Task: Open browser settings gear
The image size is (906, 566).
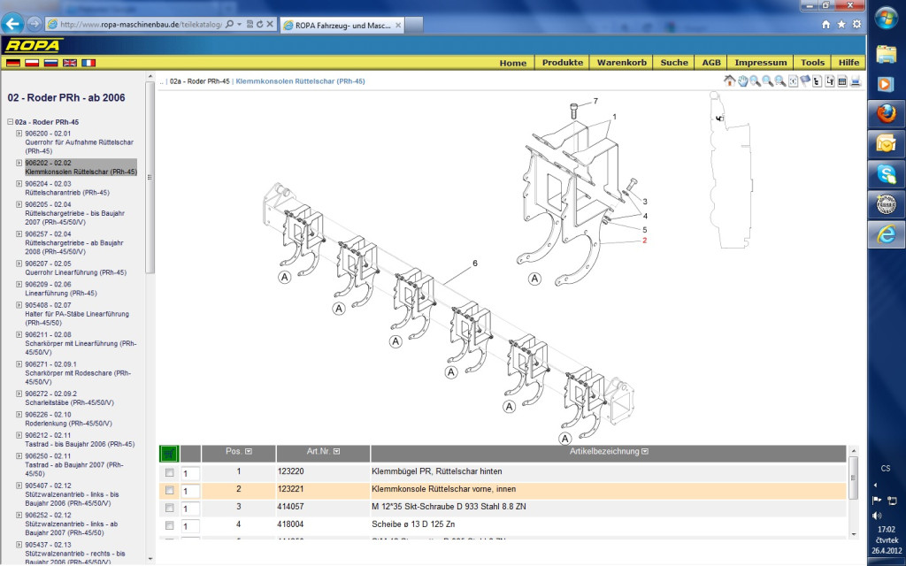Action: click(856, 24)
